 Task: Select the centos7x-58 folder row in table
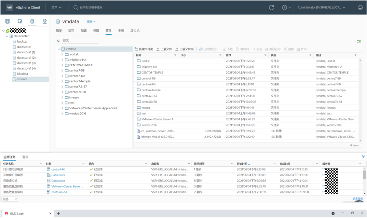[246, 102]
